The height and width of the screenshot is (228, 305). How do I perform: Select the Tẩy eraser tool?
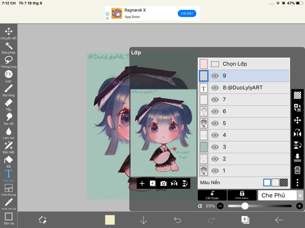(x=9, y=105)
